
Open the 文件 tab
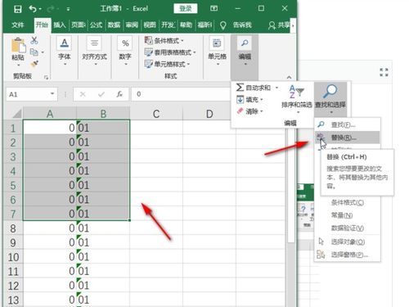pos(18,25)
